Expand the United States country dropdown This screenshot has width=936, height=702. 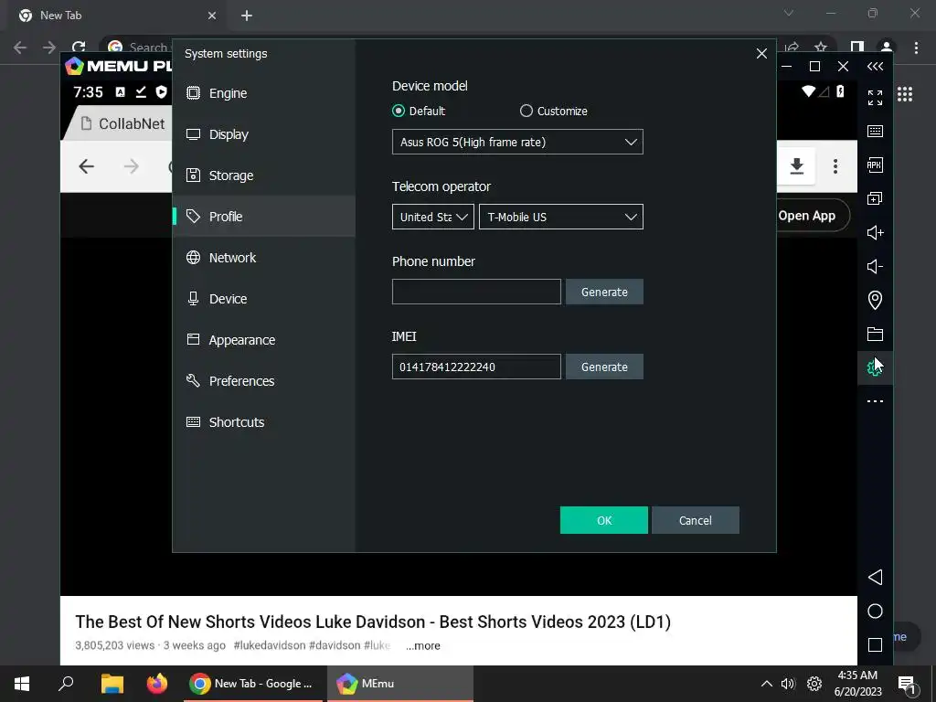(x=432, y=217)
